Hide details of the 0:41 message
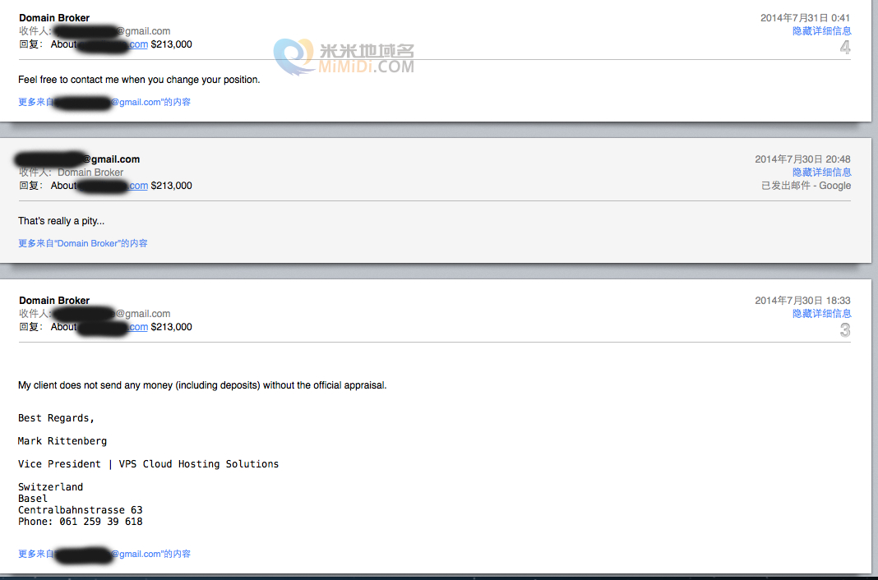Image resolution: width=878 pixels, height=580 pixels. coord(821,31)
